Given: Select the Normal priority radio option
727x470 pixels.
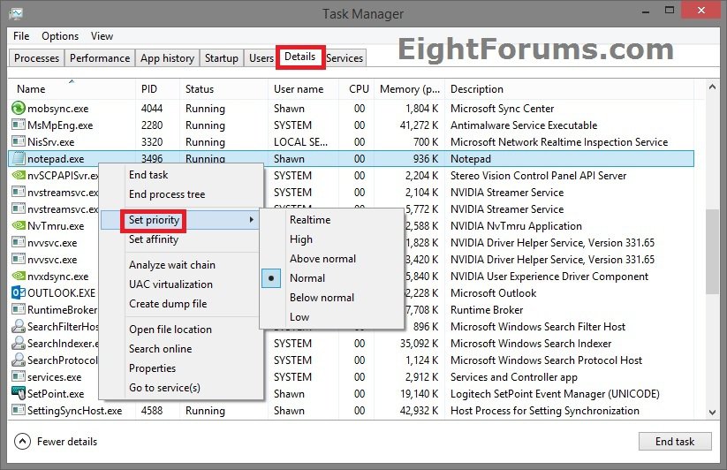Looking at the screenshot, I should point(307,278).
